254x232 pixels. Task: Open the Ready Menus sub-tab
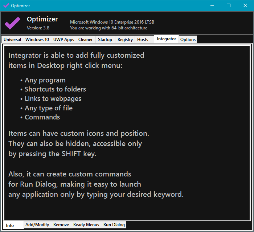86,225
